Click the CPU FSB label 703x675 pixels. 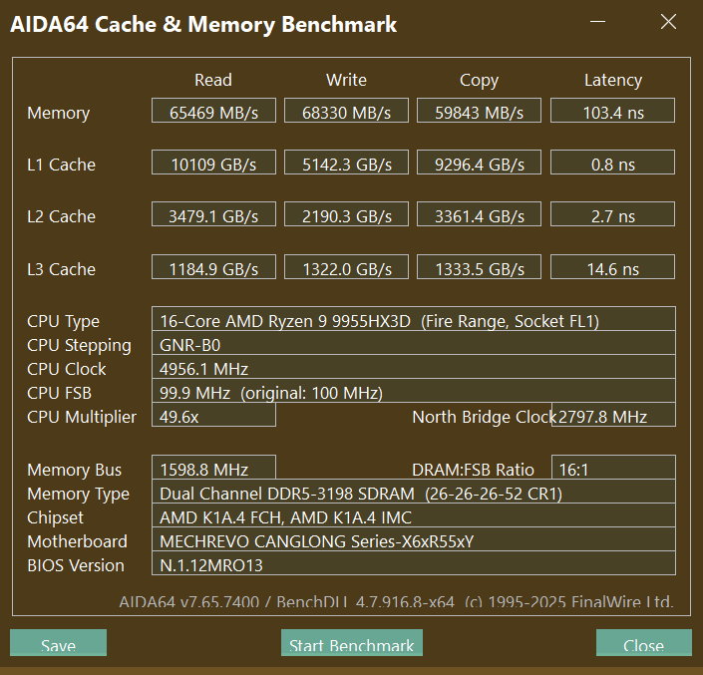click(59, 393)
